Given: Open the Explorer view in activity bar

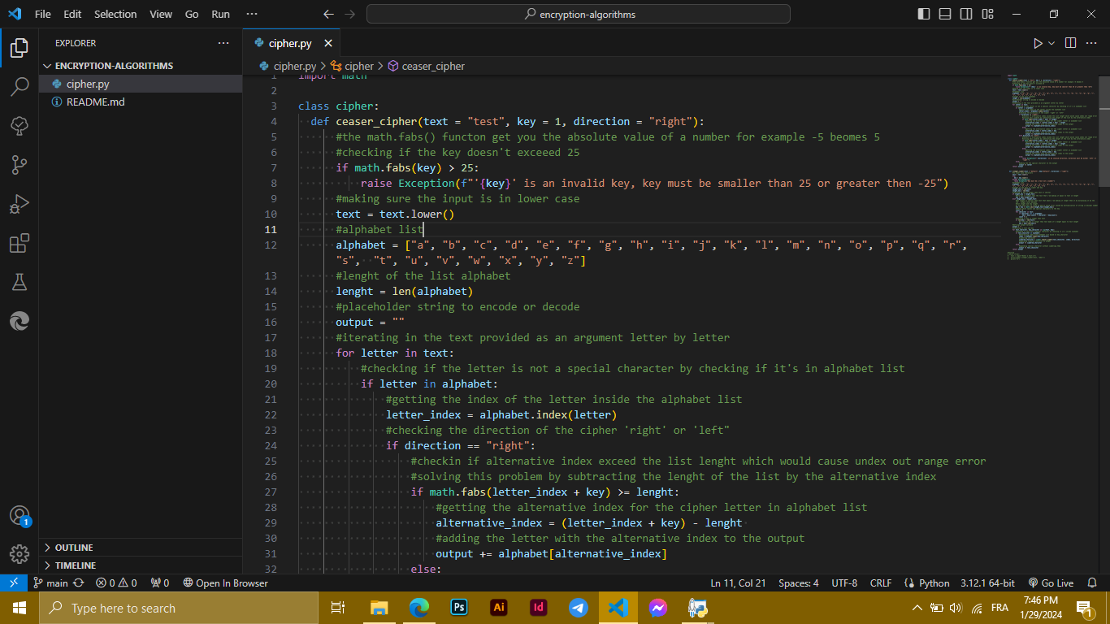Looking at the screenshot, I should point(20,48).
